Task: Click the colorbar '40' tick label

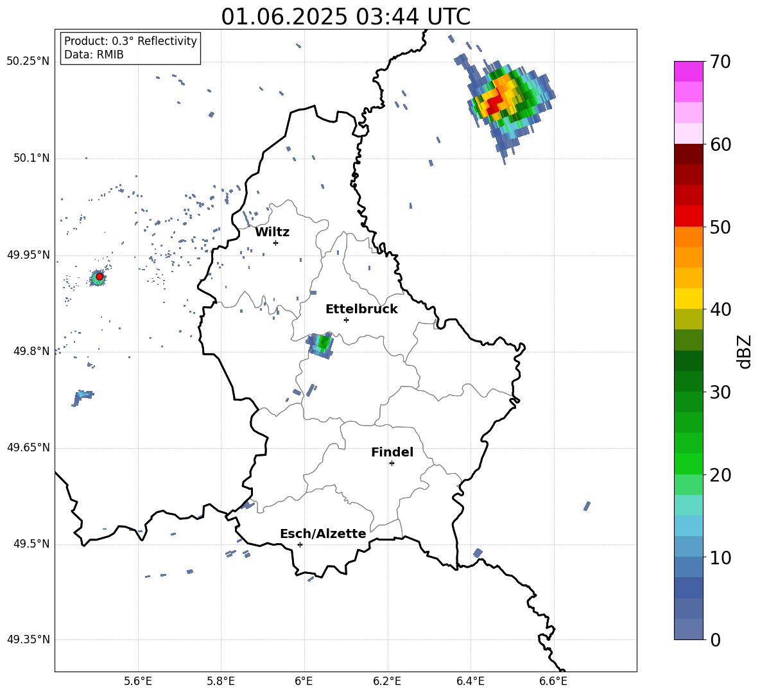Action: [720, 309]
